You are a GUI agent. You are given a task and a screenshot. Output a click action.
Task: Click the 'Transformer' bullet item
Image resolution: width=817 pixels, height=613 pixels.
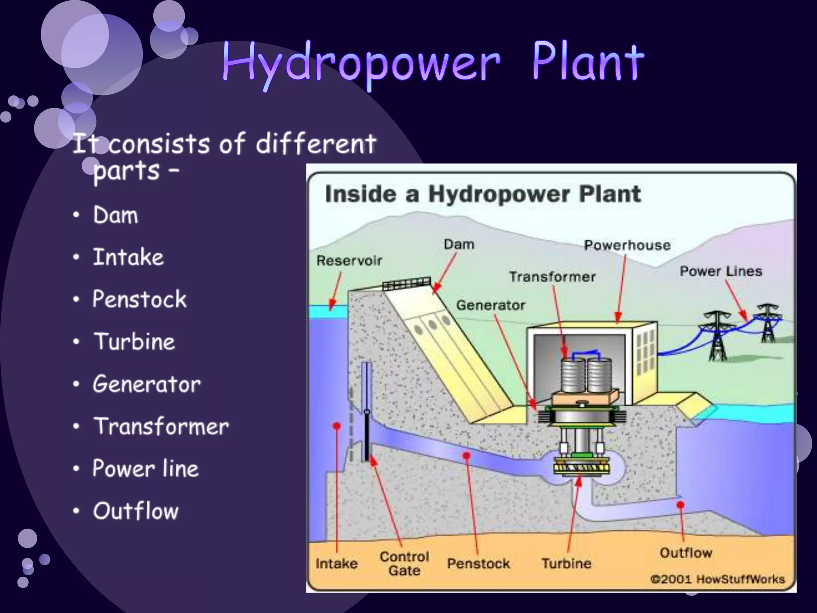coord(161,426)
